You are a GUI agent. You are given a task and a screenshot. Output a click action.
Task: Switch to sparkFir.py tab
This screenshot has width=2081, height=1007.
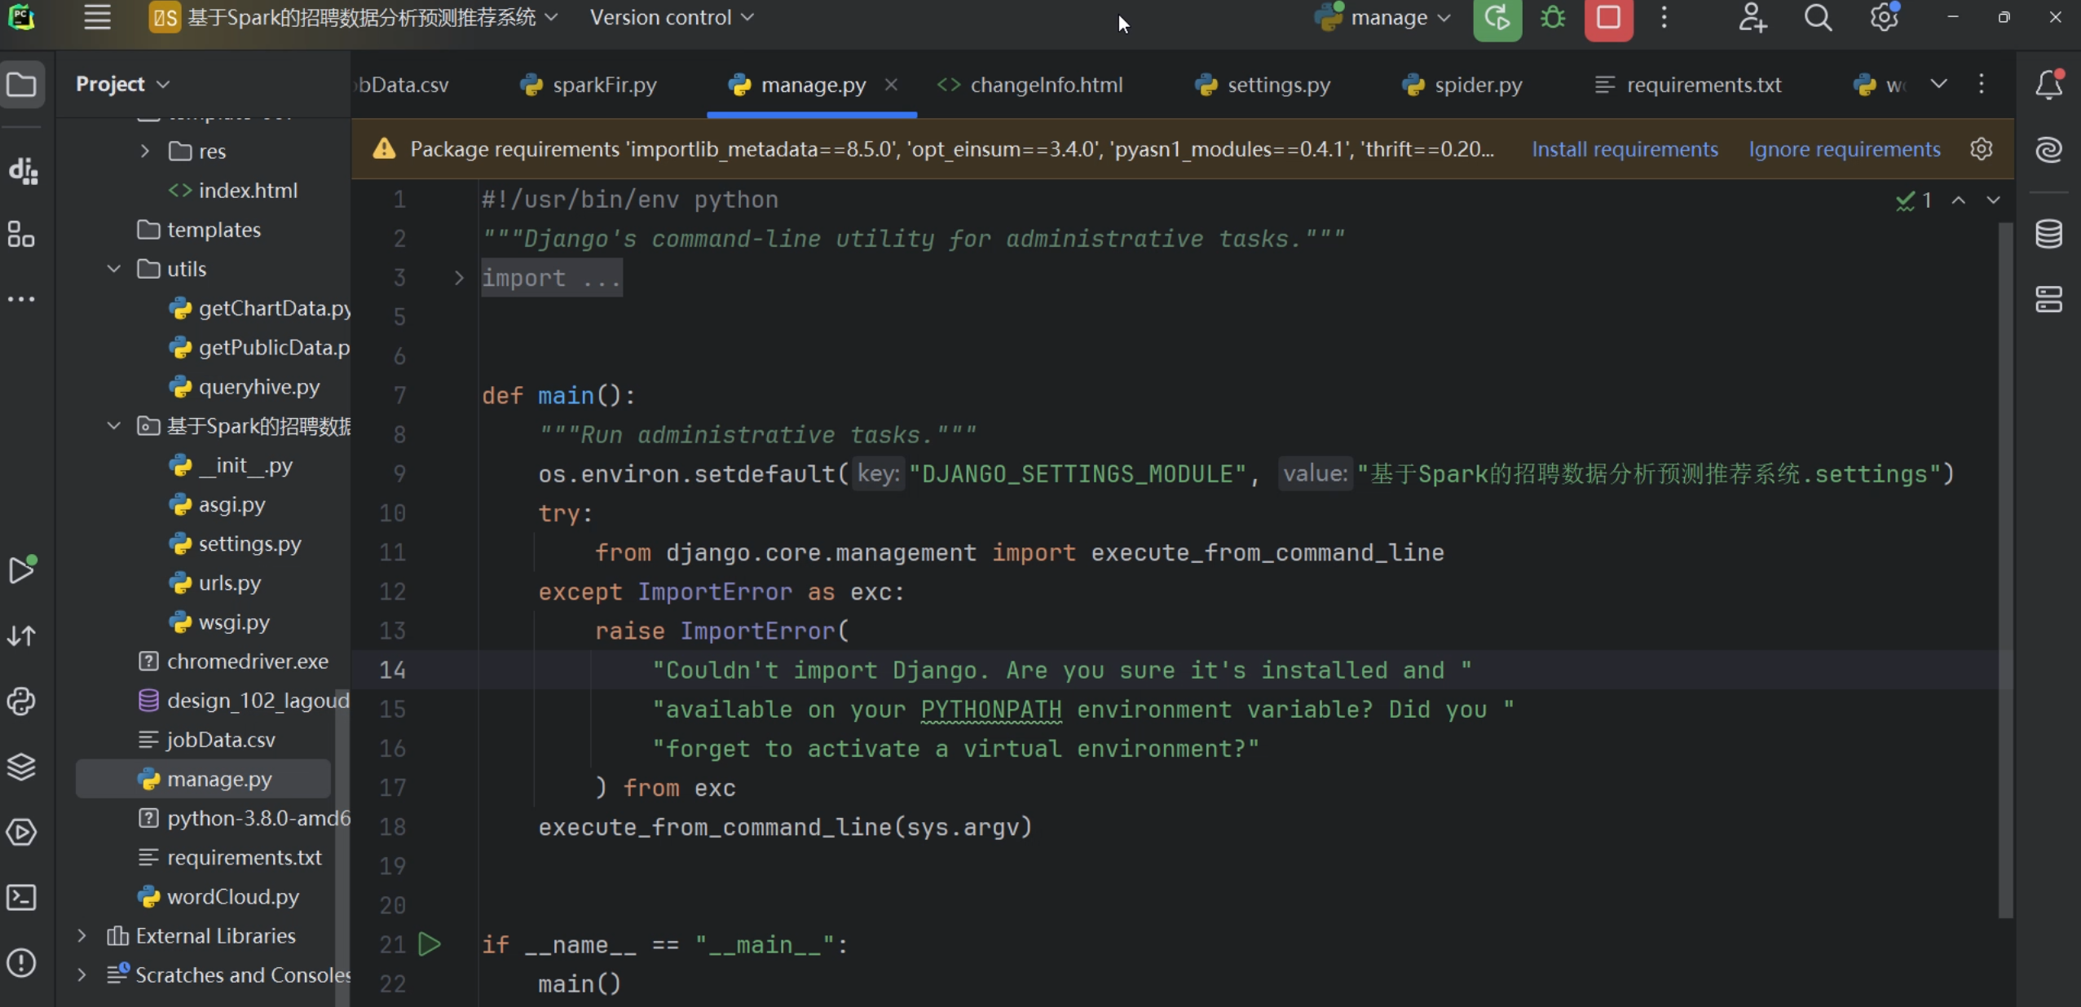[589, 85]
